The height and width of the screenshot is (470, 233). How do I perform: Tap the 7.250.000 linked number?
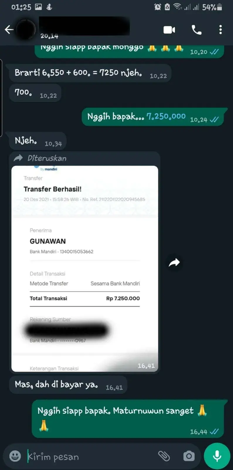click(x=166, y=116)
